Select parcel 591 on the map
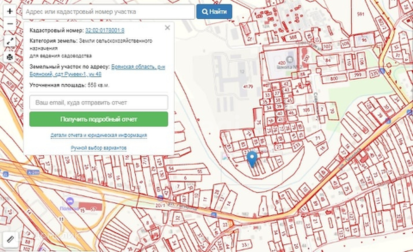Image resolution: width=413 pixels, height=252 pixels. [x=360, y=14]
